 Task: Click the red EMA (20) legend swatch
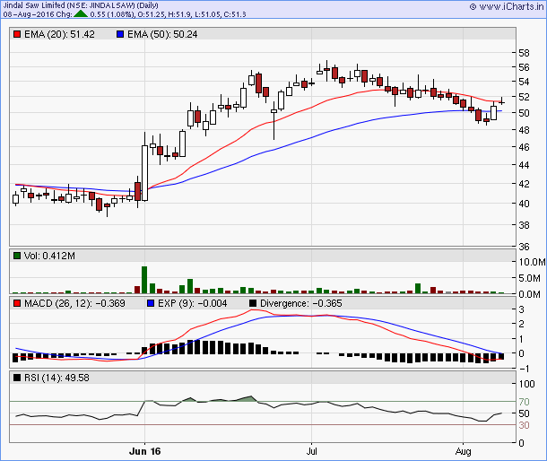(17, 34)
